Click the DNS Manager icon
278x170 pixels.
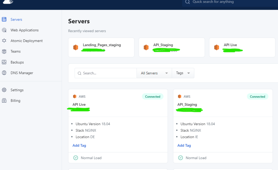point(4,73)
